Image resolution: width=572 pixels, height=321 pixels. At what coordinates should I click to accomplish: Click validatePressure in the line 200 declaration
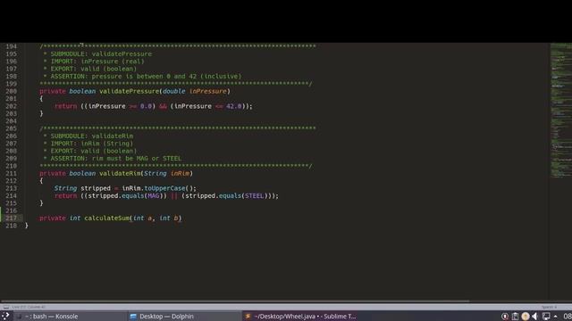tap(129, 91)
